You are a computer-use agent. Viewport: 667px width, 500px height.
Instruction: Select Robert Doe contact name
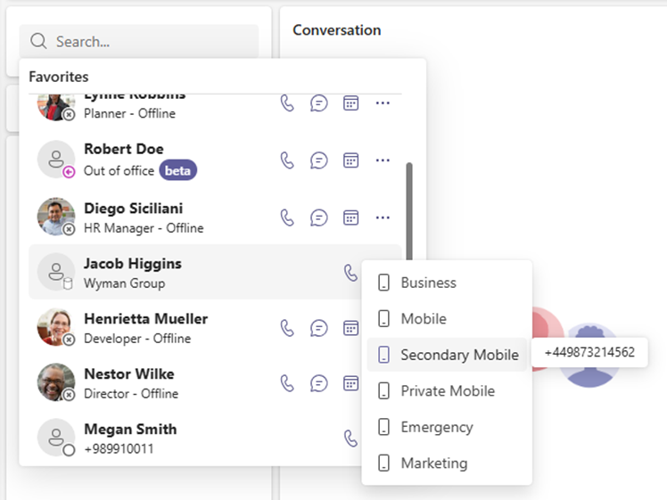(x=124, y=149)
